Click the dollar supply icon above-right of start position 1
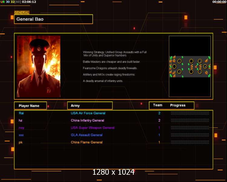227x182 pixels. [x=183, y=57]
